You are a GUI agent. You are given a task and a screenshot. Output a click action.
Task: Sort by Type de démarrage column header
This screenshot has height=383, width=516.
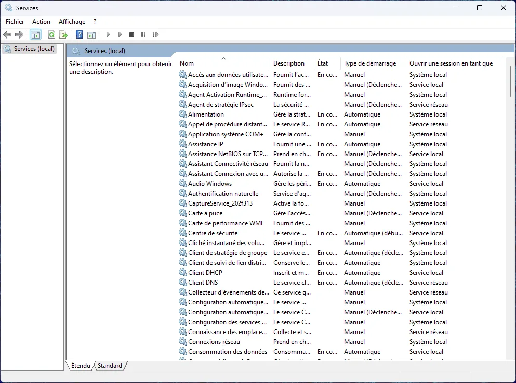[374, 63]
